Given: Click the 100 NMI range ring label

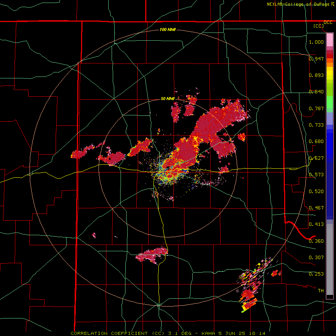Looking at the screenshot, I should pyautogui.click(x=168, y=29).
